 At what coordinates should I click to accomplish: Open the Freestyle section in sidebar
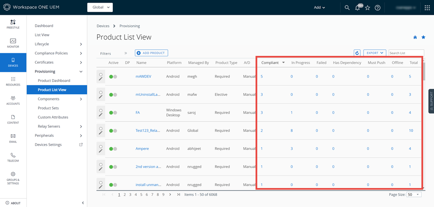click(x=13, y=24)
